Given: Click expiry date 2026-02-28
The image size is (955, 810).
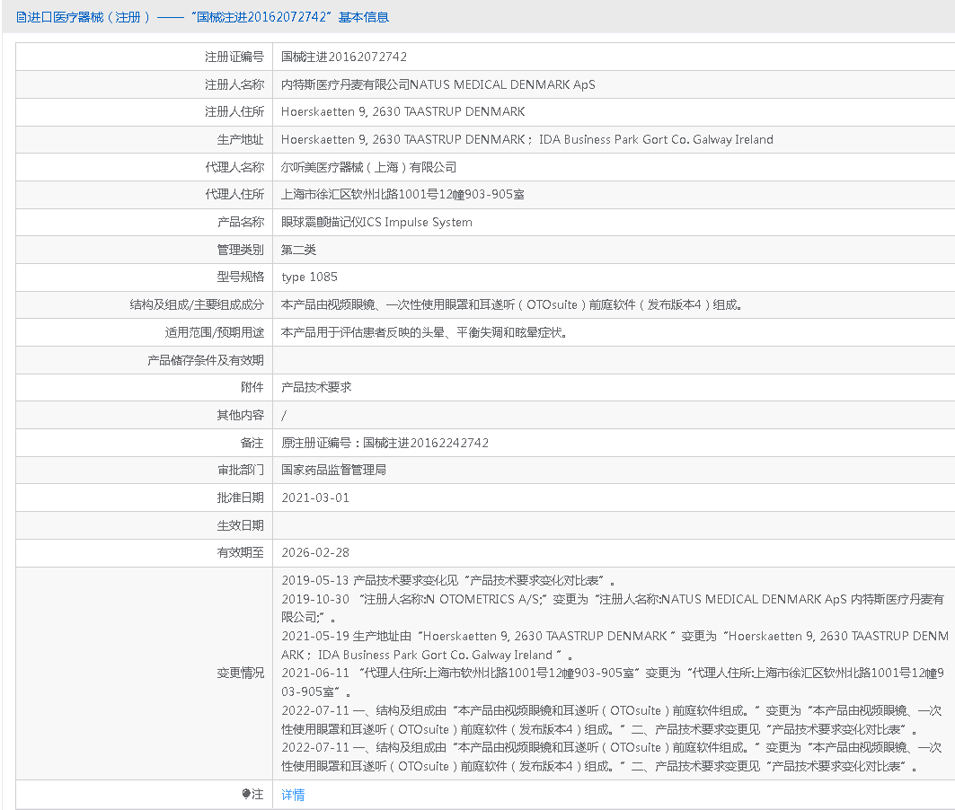Looking at the screenshot, I should coord(315,552).
